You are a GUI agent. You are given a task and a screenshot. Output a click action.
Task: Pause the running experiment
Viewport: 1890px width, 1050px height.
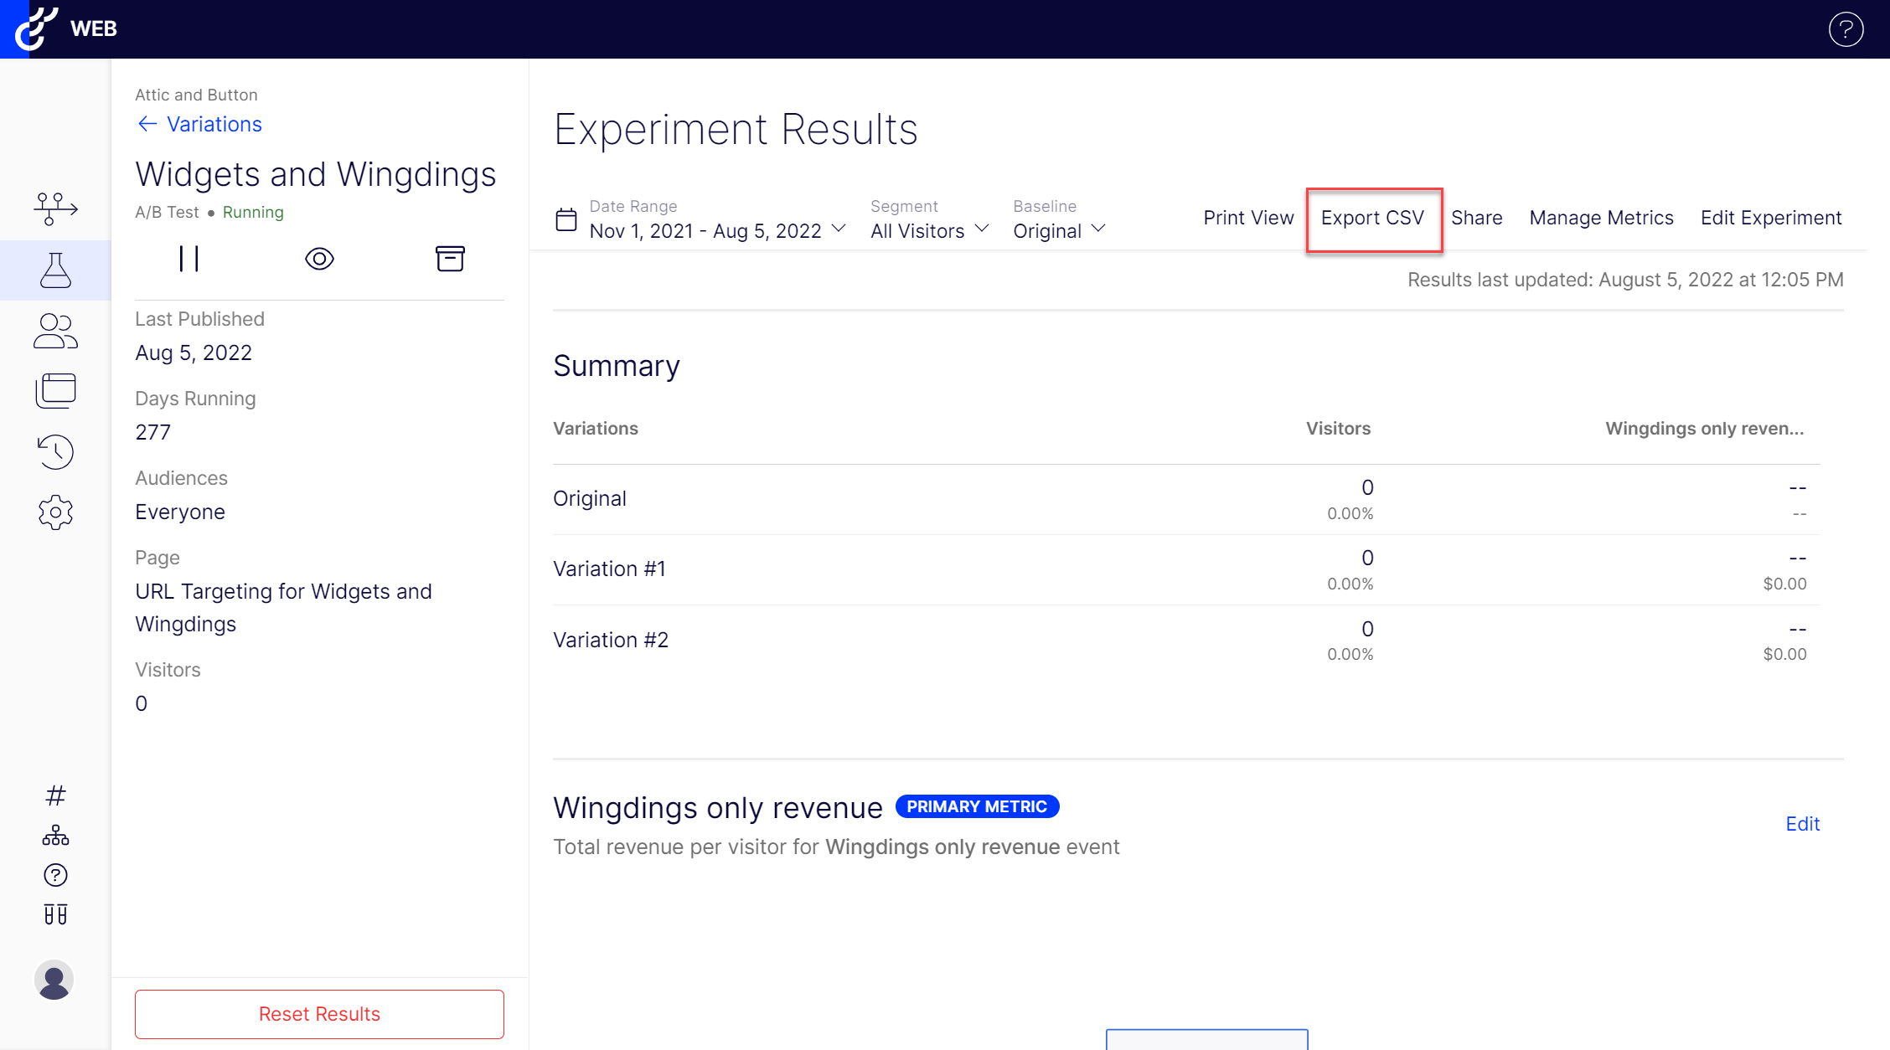click(188, 259)
